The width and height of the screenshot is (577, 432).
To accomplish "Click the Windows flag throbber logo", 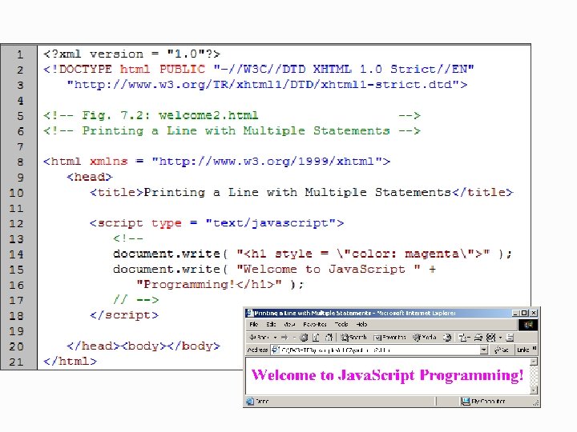I will click(x=528, y=325).
